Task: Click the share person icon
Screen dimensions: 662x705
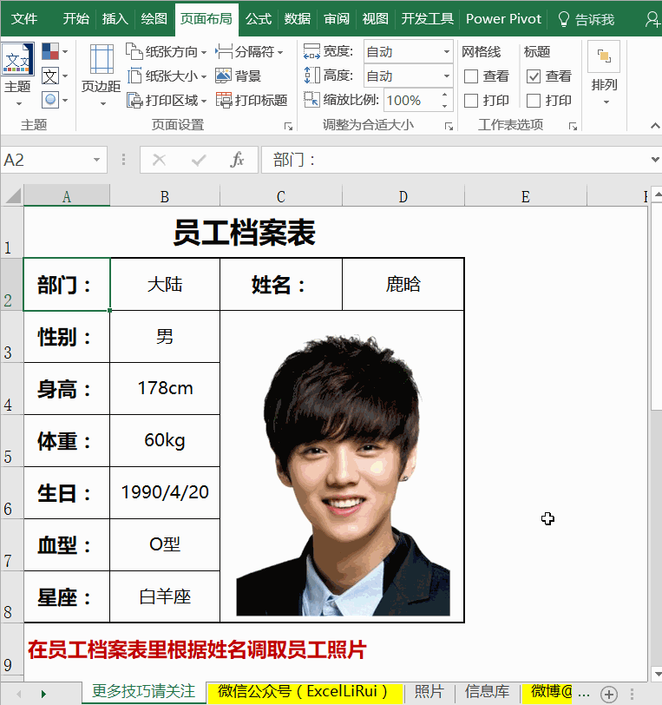Action: point(652,19)
